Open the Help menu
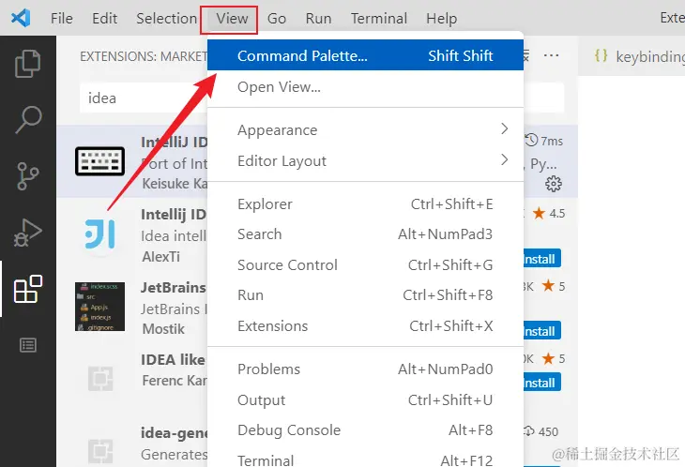 pyautogui.click(x=442, y=19)
